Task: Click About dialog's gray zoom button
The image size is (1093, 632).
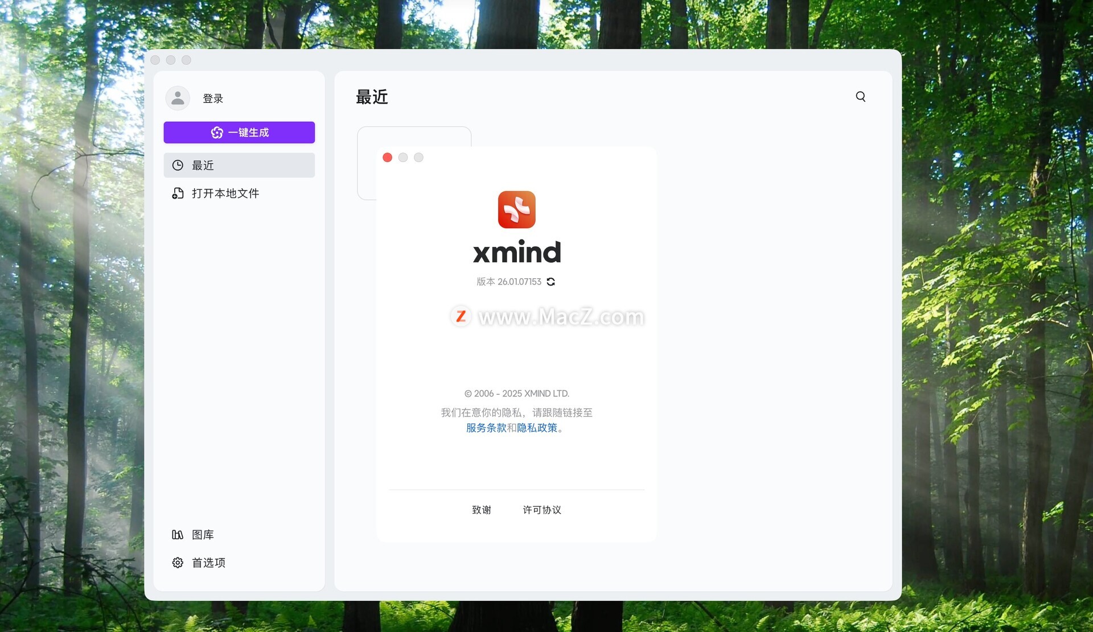Action: (418, 158)
